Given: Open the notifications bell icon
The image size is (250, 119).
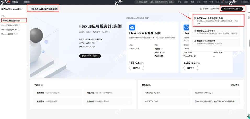Looking at the screenshot, I should pyautogui.click(x=222, y=2).
